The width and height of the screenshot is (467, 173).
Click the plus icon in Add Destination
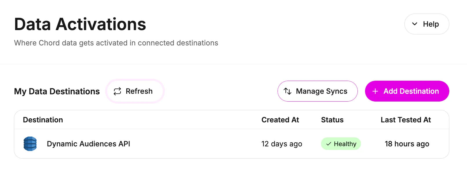(x=375, y=91)
